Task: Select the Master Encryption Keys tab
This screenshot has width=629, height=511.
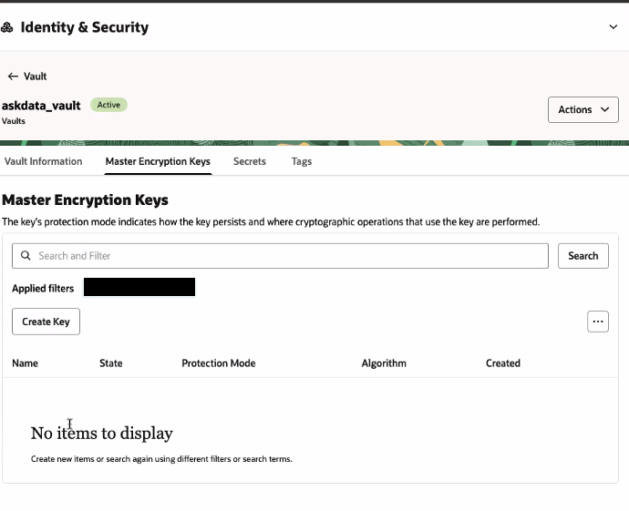Action: [x=158, y=161]
